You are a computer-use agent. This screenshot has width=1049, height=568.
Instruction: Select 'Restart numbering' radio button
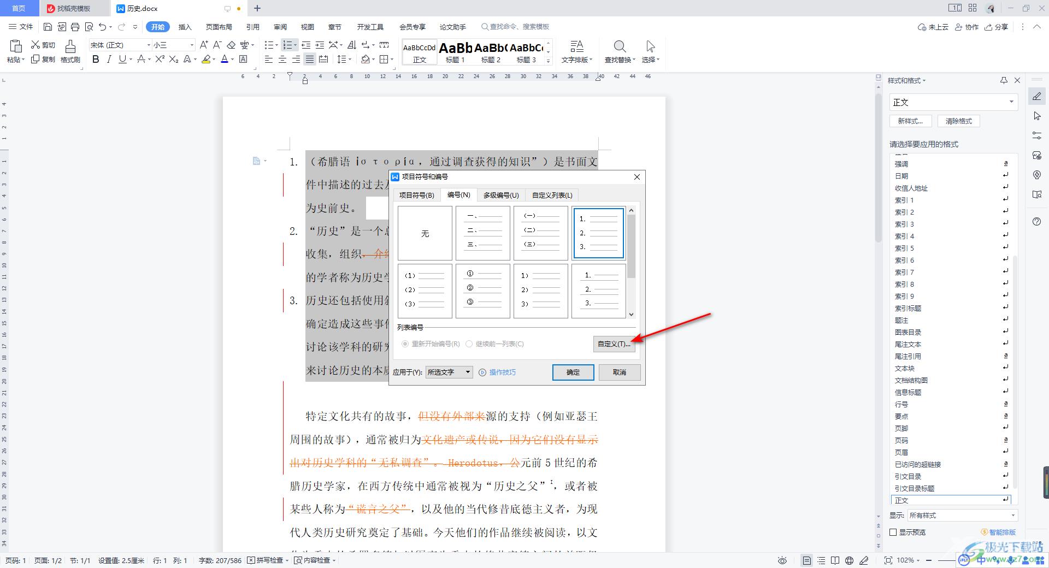tap(405, 344)
